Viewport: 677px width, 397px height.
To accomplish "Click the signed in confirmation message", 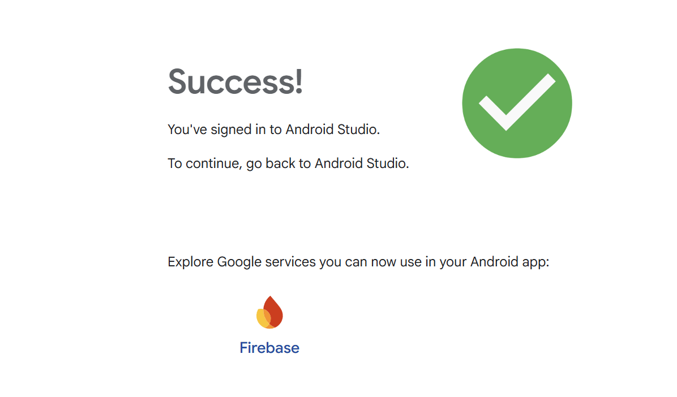I will tap(273, 129).
